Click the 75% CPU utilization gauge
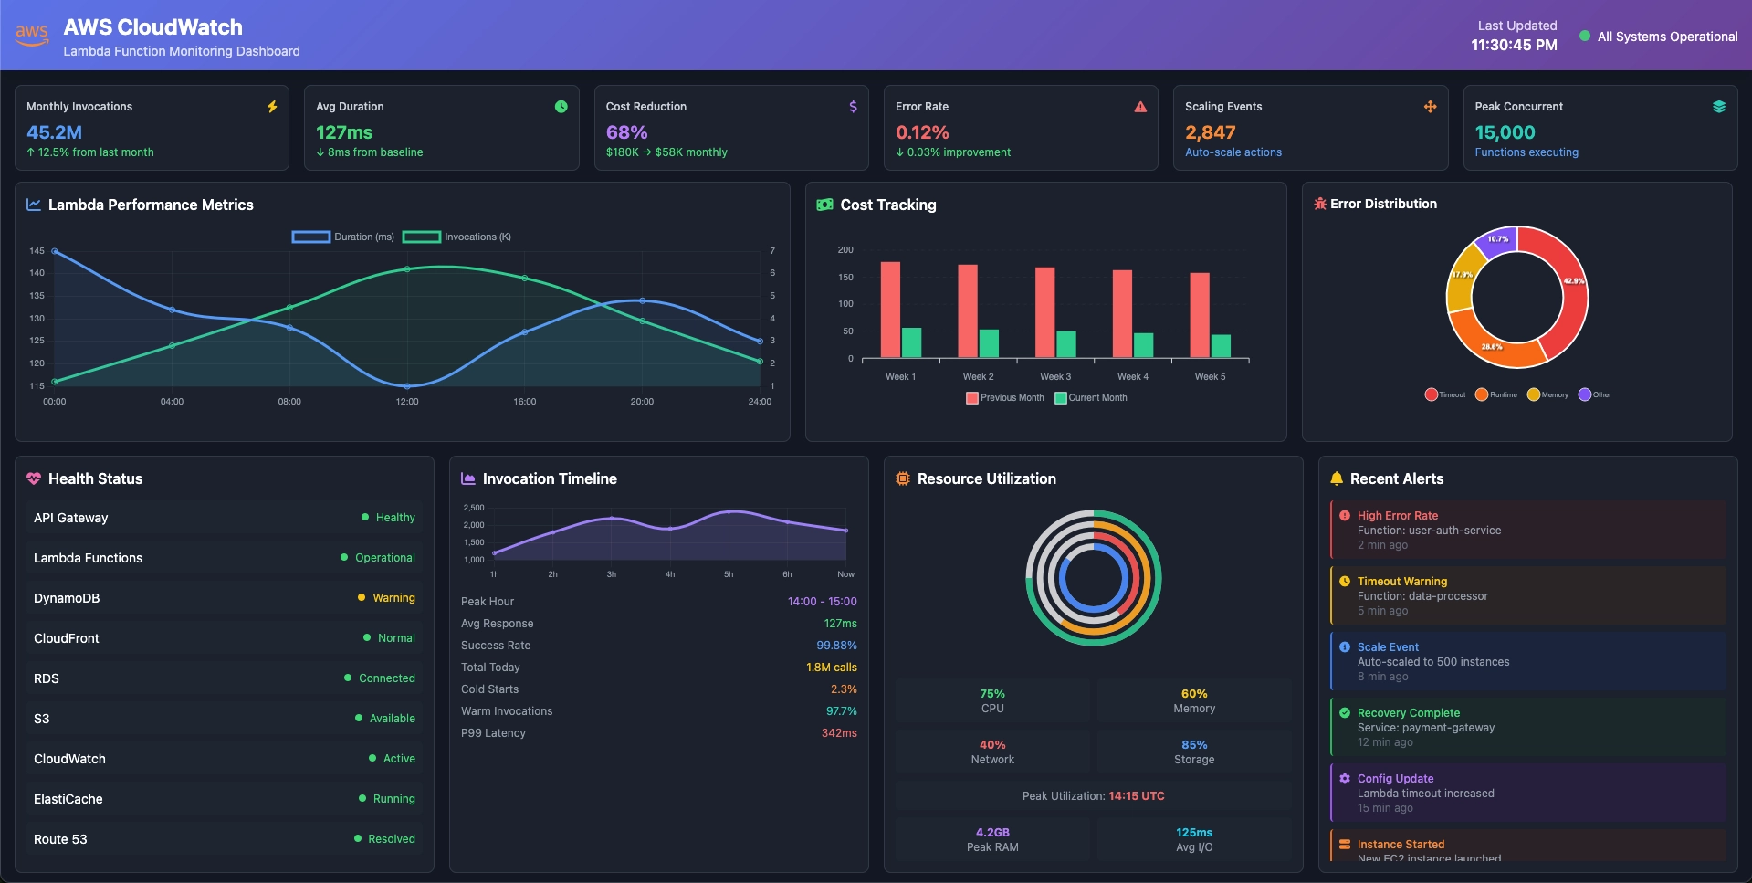This screenshot has height=883, width=1752. (x=991, y=700)
